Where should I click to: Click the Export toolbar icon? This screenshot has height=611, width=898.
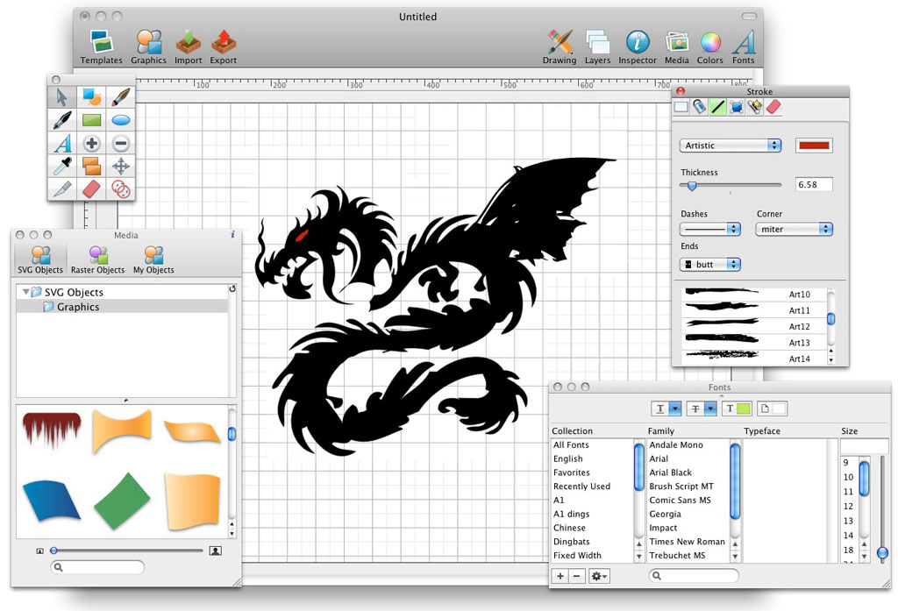[224, 47]
